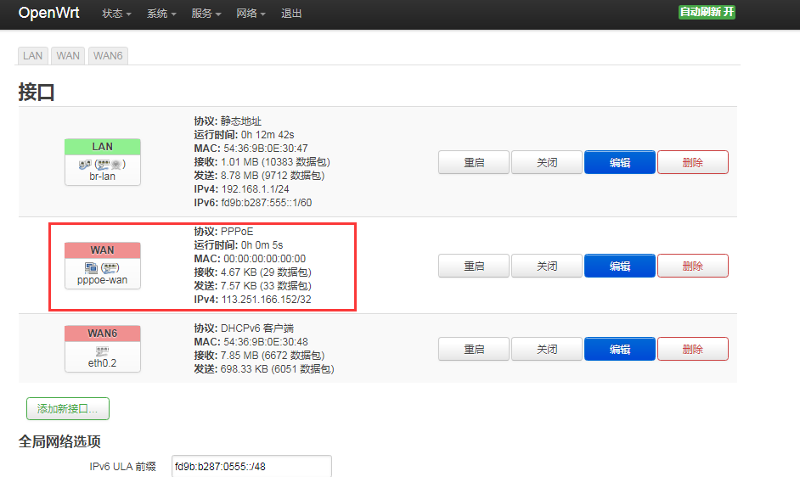Restart the WAN6 interface with 重启

tap(474, 349)
